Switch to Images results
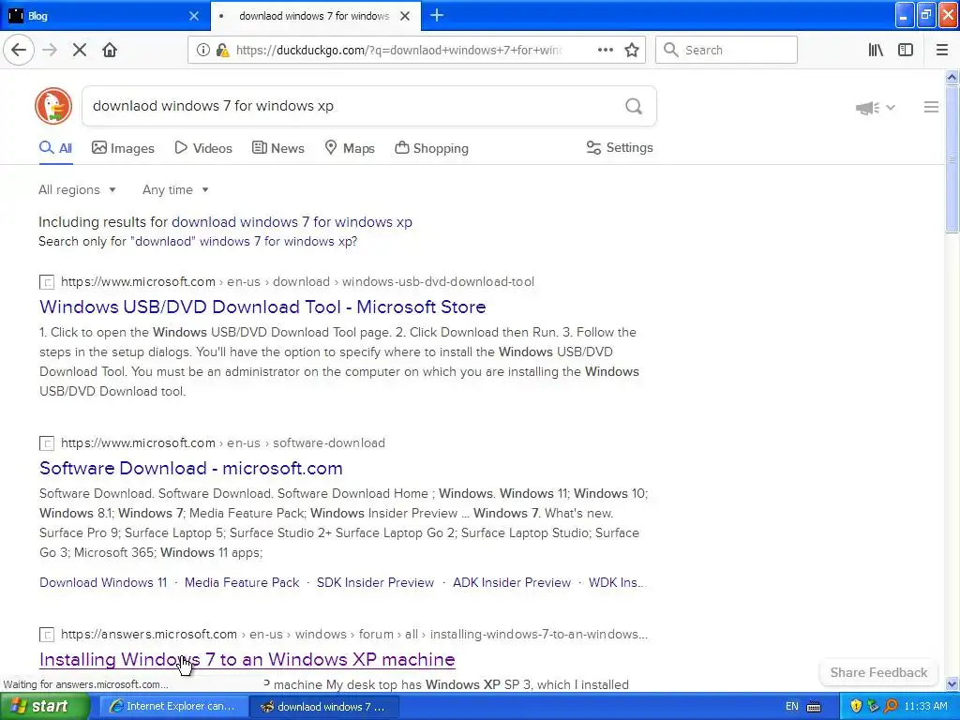The width and height of the screenshot is (960, 720). pos(123,148)
